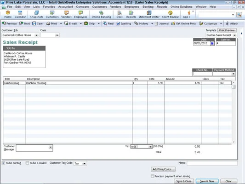The image size is (245, 184).
Task: Click the Print Preview button
Action: click(227, 30)
